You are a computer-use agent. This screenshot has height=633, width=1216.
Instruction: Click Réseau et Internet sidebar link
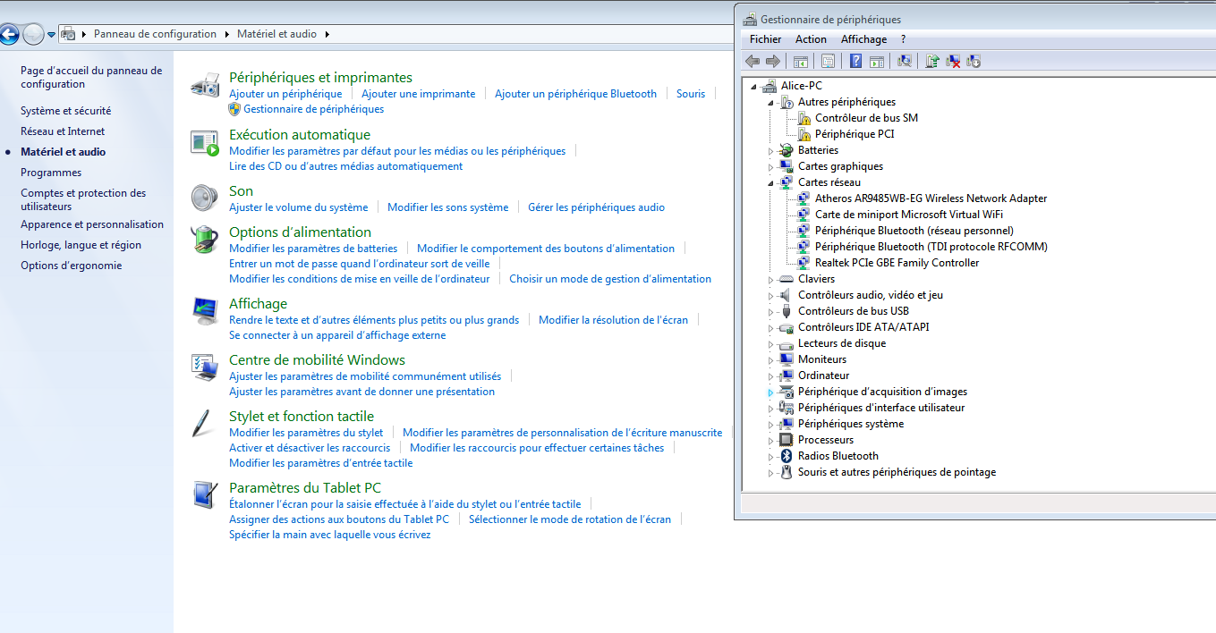[63, 131]
